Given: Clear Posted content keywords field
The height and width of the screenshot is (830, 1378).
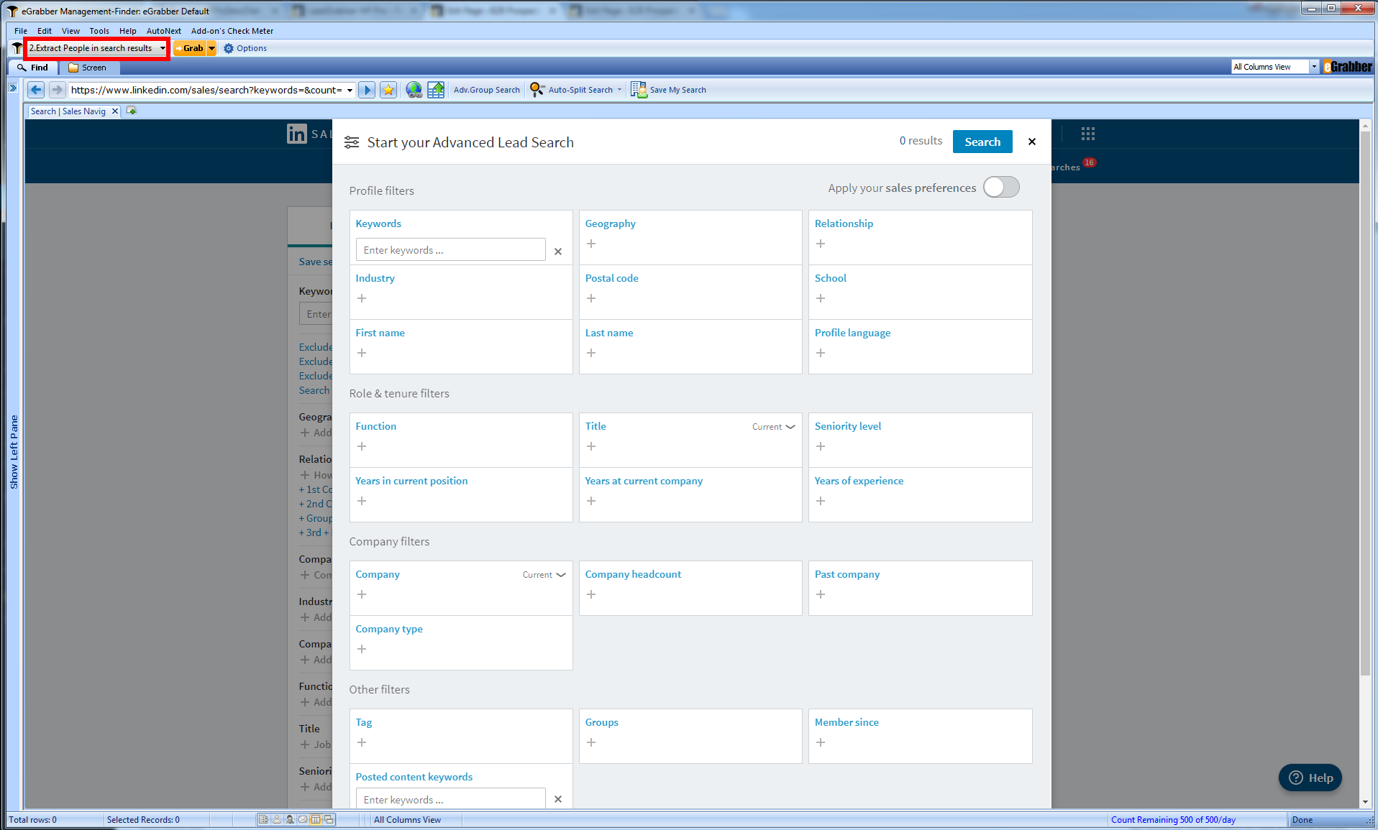Looking at the screenshot, I should pyautogui.click(x=558, y=799).
